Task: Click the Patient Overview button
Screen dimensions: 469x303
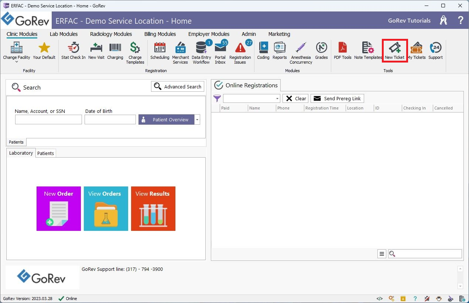Action: [166, 119]
